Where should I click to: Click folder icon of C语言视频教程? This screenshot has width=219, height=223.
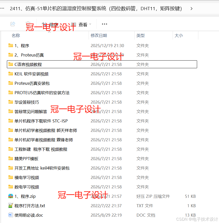(11, 64)
